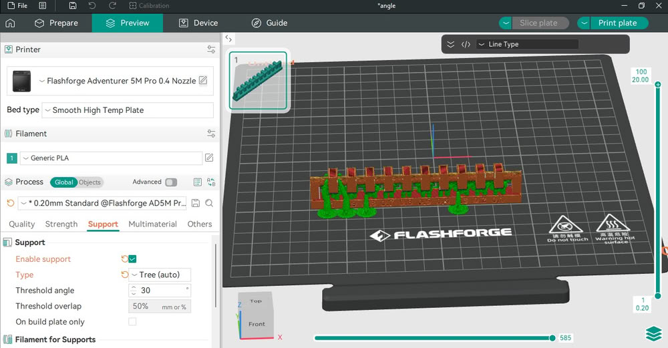This screenshot has width=668, height=348.
Task: Expand the Slice plate dropdown arrow
Action: coord(505,23)
